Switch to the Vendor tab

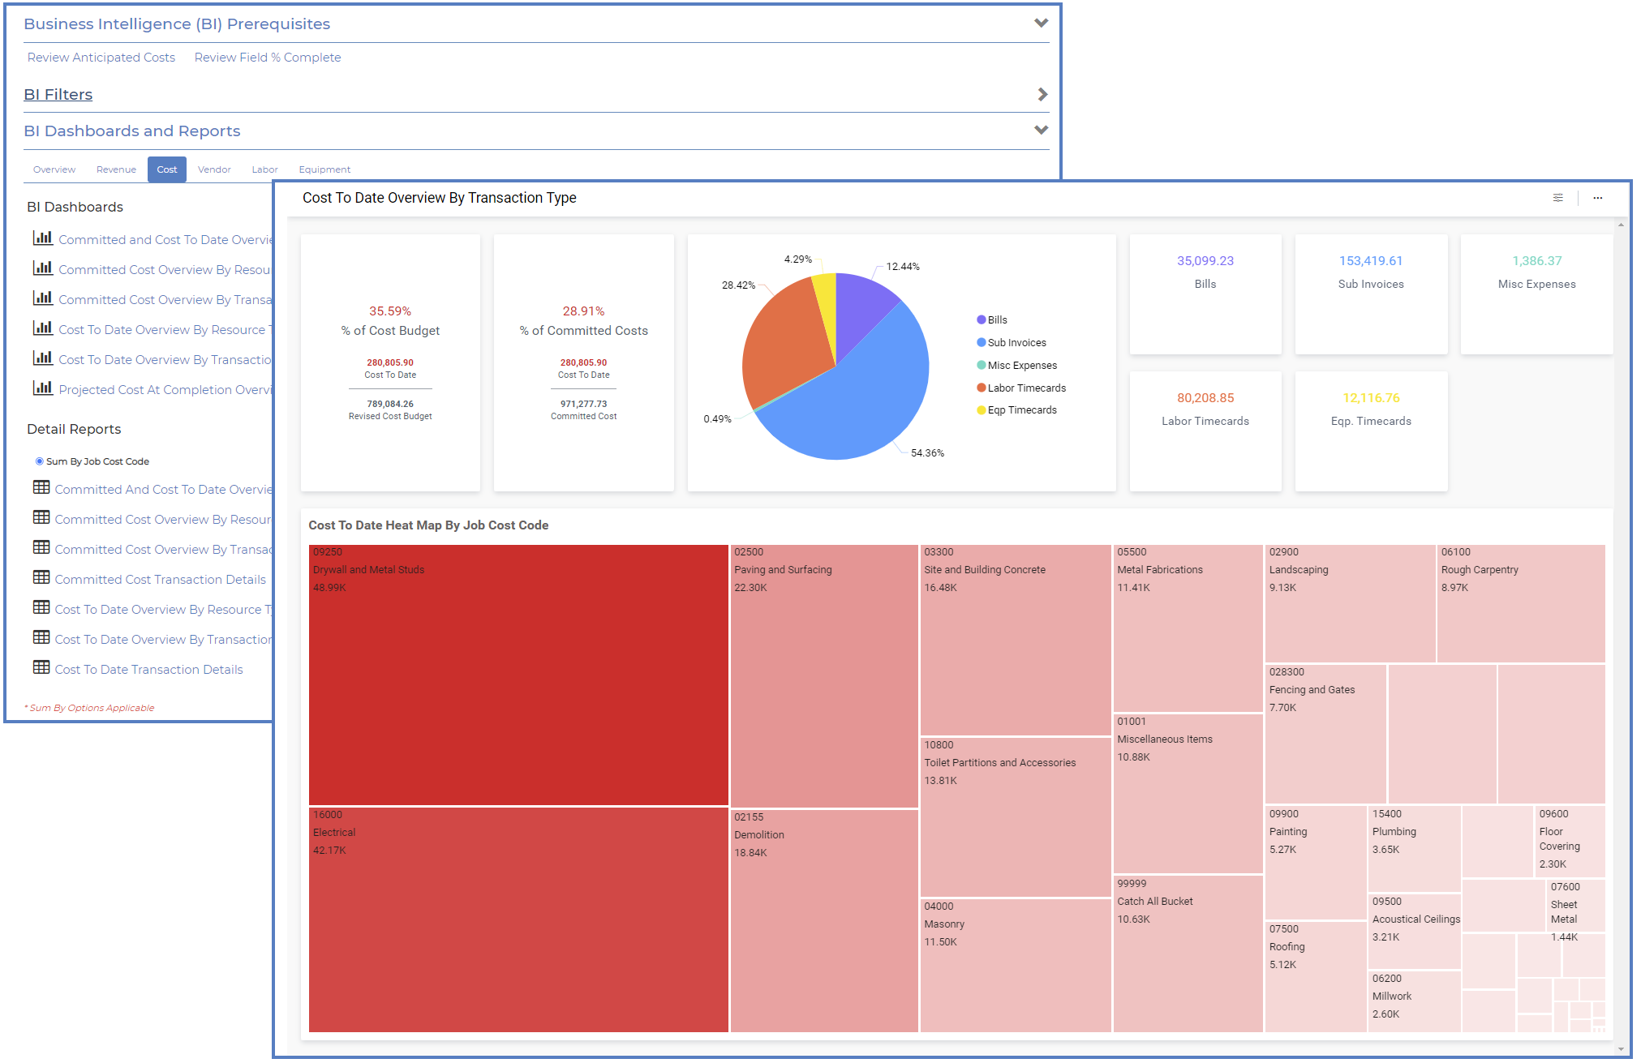[x=214, y=169]
